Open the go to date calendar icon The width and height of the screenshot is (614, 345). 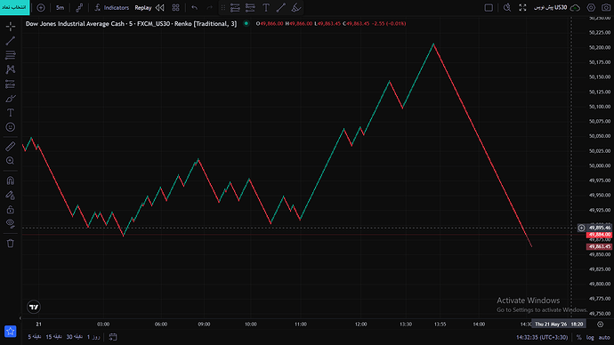point(113,337)
